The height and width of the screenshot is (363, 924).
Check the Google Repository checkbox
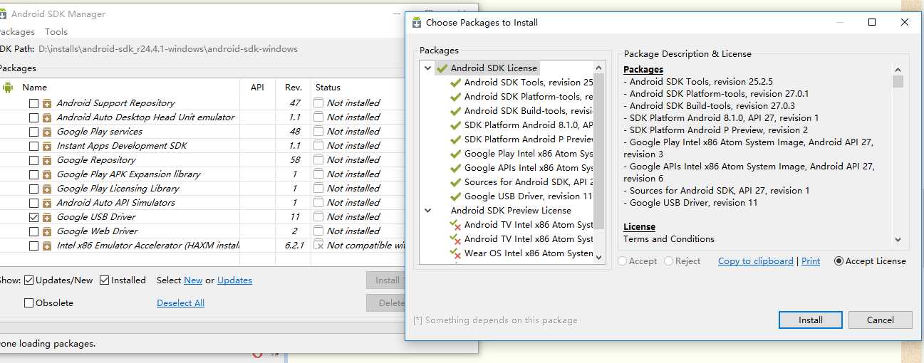(34, 160)
